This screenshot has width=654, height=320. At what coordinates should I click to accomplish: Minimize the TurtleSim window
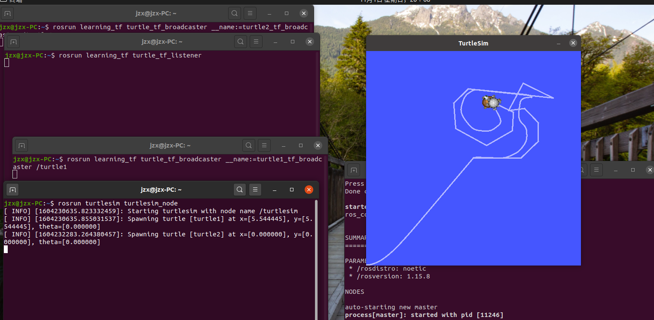tap(558, 43)
